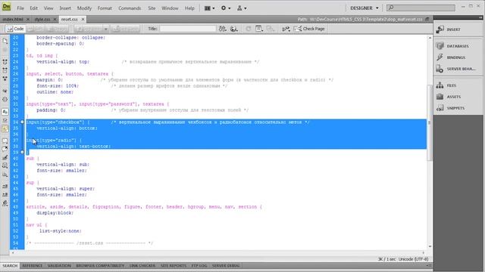This screenshot has height=272, width=485.
Task: Open the Modify menu
Action: click(x=84, y=8)
